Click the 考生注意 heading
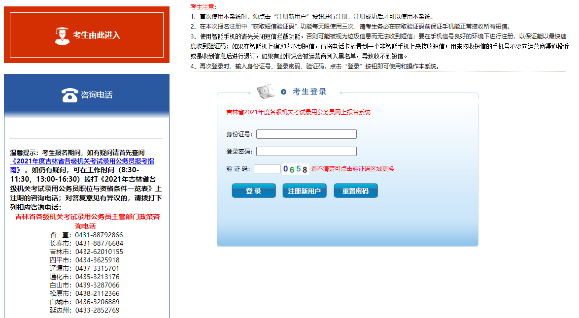Image resolution: width=579 pixels, height=318 pixels. (204, 6)
